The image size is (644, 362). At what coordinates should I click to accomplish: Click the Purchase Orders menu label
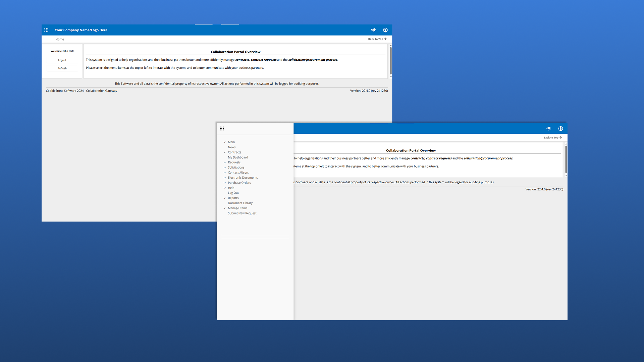[239, 183]
